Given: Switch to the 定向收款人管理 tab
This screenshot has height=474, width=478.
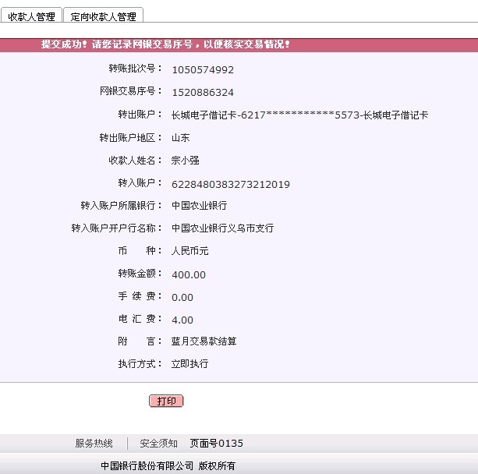Looking at the screenshot, I should pos(103,16).
